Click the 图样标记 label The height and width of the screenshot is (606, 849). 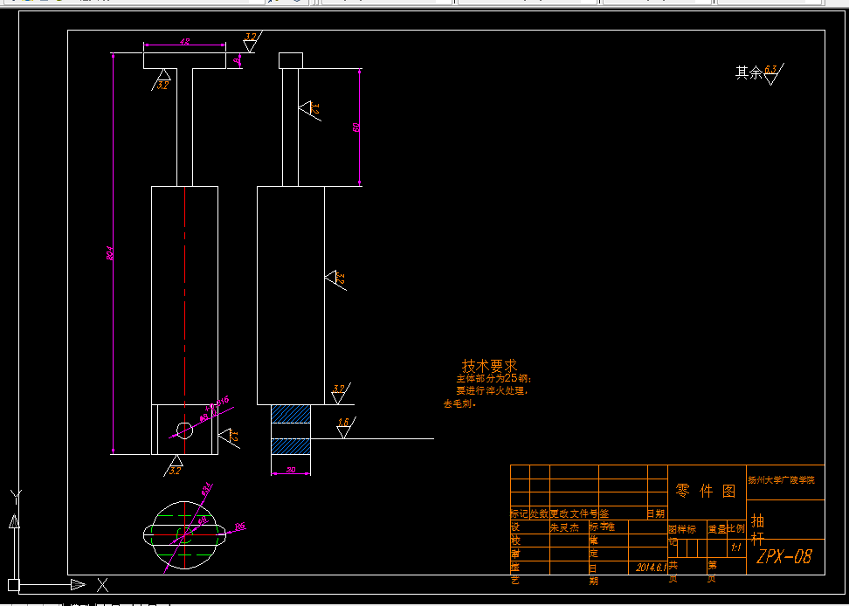(682, 534)
